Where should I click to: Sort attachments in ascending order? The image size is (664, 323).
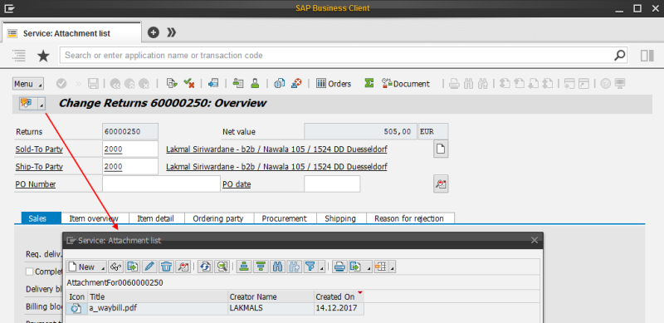tap(243, 267)
